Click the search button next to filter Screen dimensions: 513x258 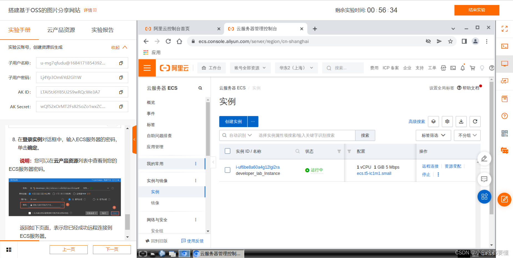pos(365,135)
